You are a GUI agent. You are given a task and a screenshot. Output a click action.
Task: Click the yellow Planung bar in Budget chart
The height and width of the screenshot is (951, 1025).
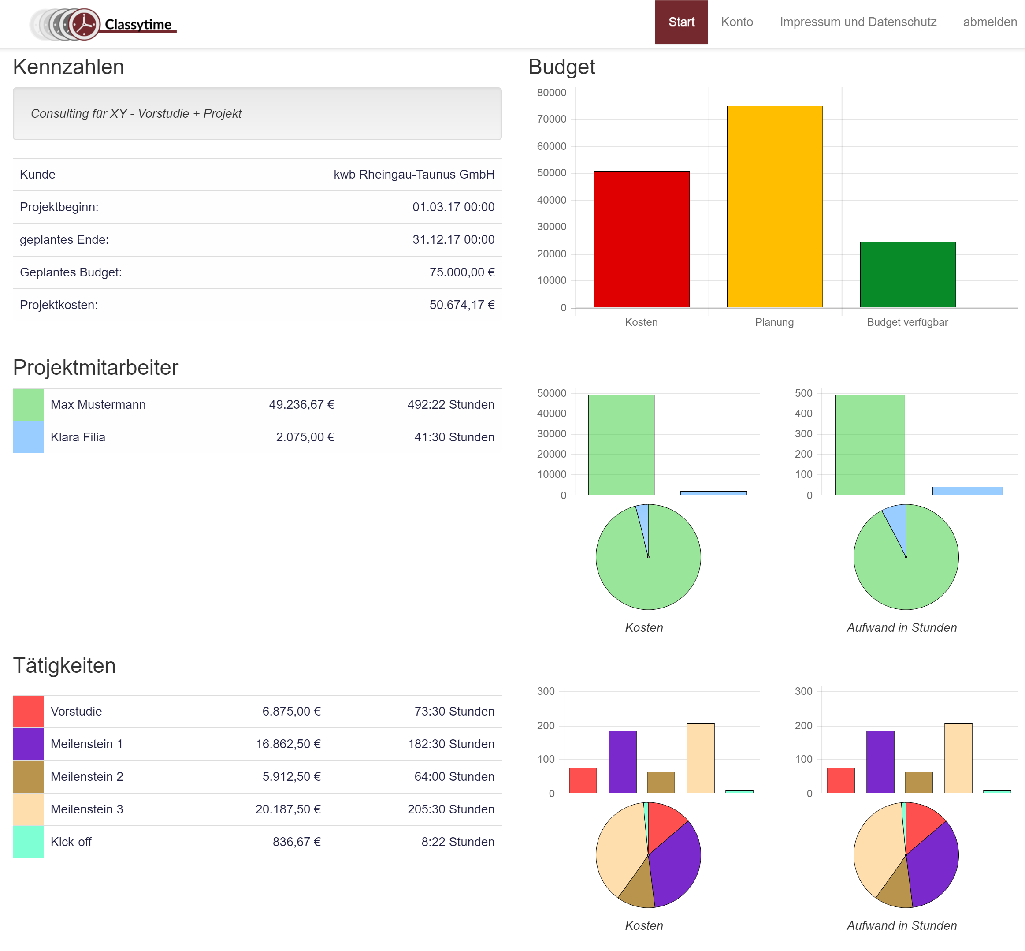point(775,207)
